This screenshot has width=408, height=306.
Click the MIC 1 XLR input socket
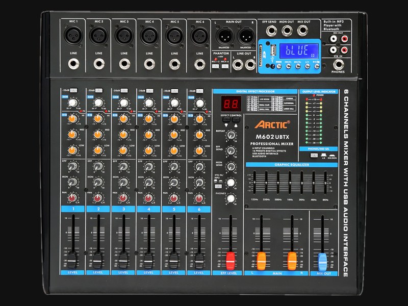(x=73, y=35)
